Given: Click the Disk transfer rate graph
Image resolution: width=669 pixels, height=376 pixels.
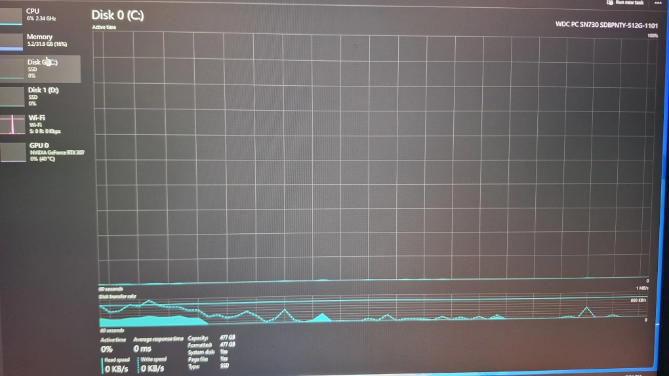Looking at the screenshot, I should [x=373, y=312].
